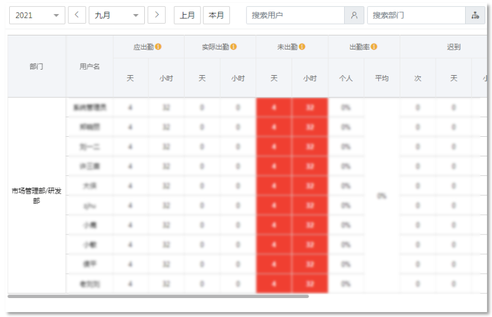Click the 上月 button
Image resolution: width=492 pixels, height=317 pixels.
(187, 15)
